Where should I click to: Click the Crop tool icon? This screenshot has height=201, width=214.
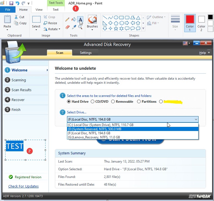[45, 17]
